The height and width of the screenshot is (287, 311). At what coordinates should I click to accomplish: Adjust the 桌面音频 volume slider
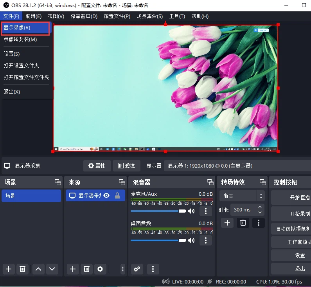click(158, 240)
